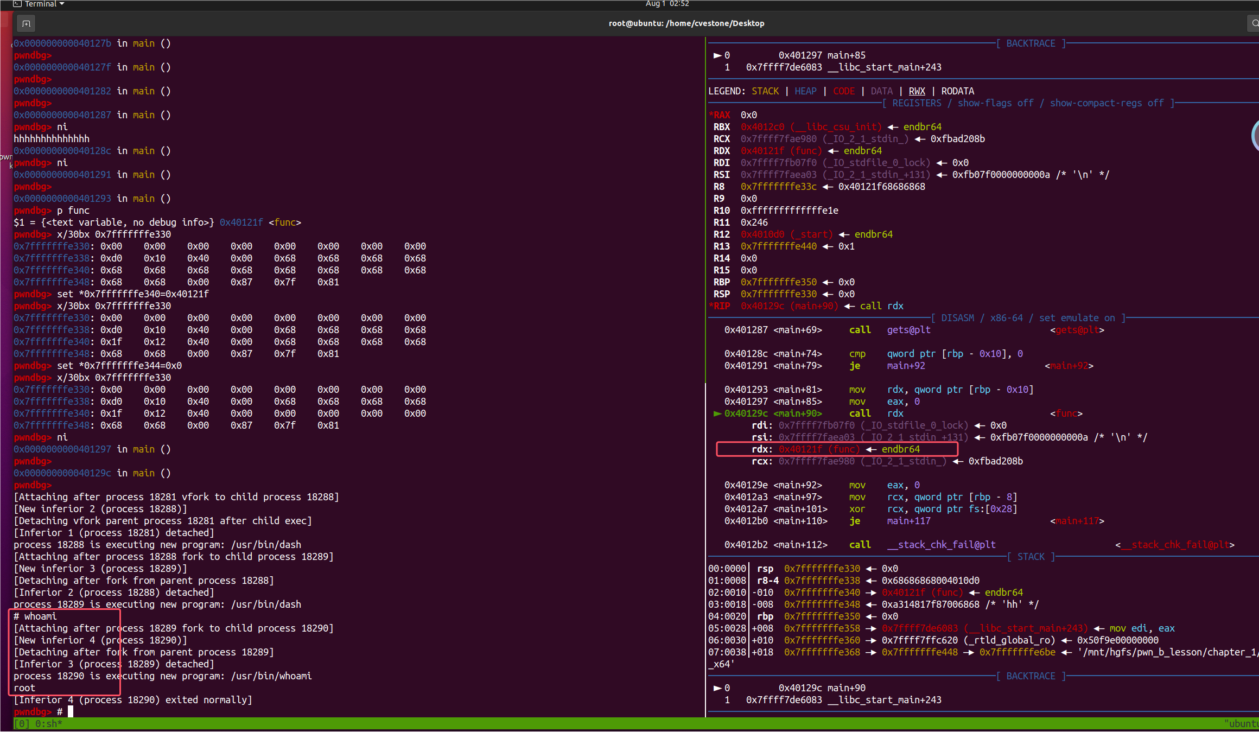Click the RDX register row label

coord(722,151)
